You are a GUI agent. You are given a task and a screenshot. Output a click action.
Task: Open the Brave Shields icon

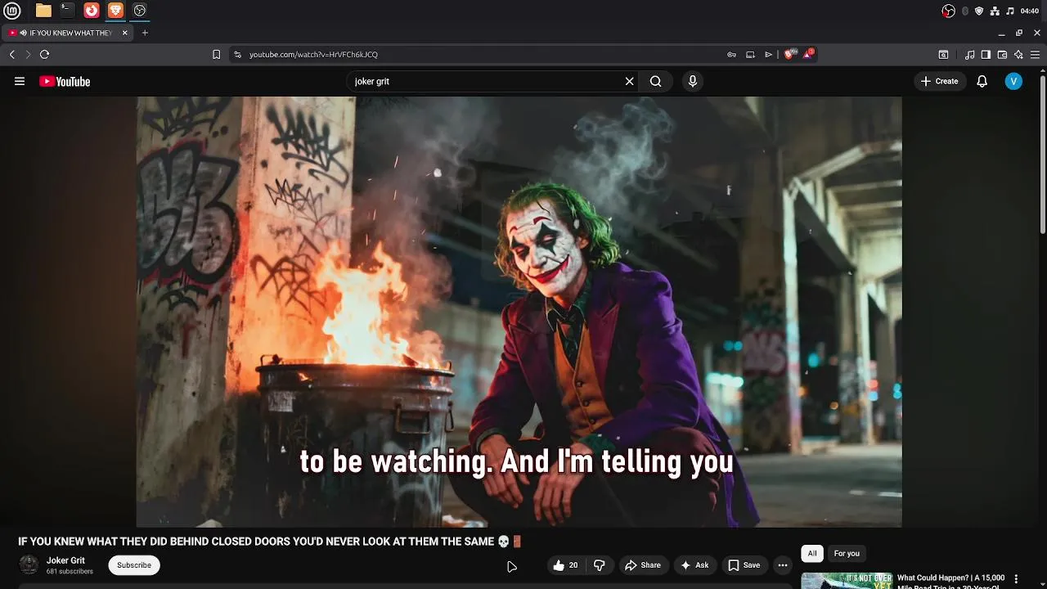click(x=789, y=54)
